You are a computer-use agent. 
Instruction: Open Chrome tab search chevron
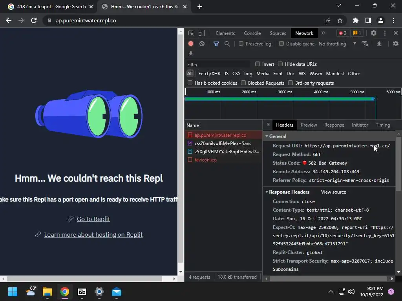(339, 5)
